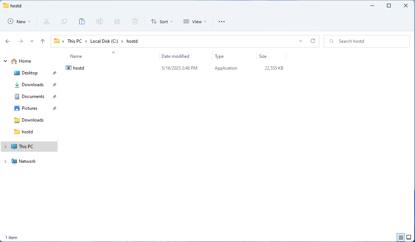Click the Rename icon in toolbar

[x=100, y=22]
